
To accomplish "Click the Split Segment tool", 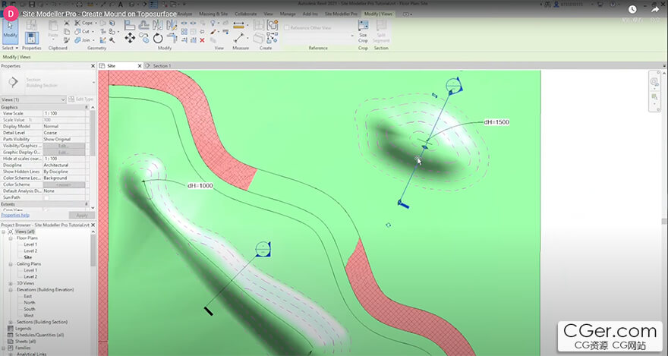I will (x=381, y=31).
